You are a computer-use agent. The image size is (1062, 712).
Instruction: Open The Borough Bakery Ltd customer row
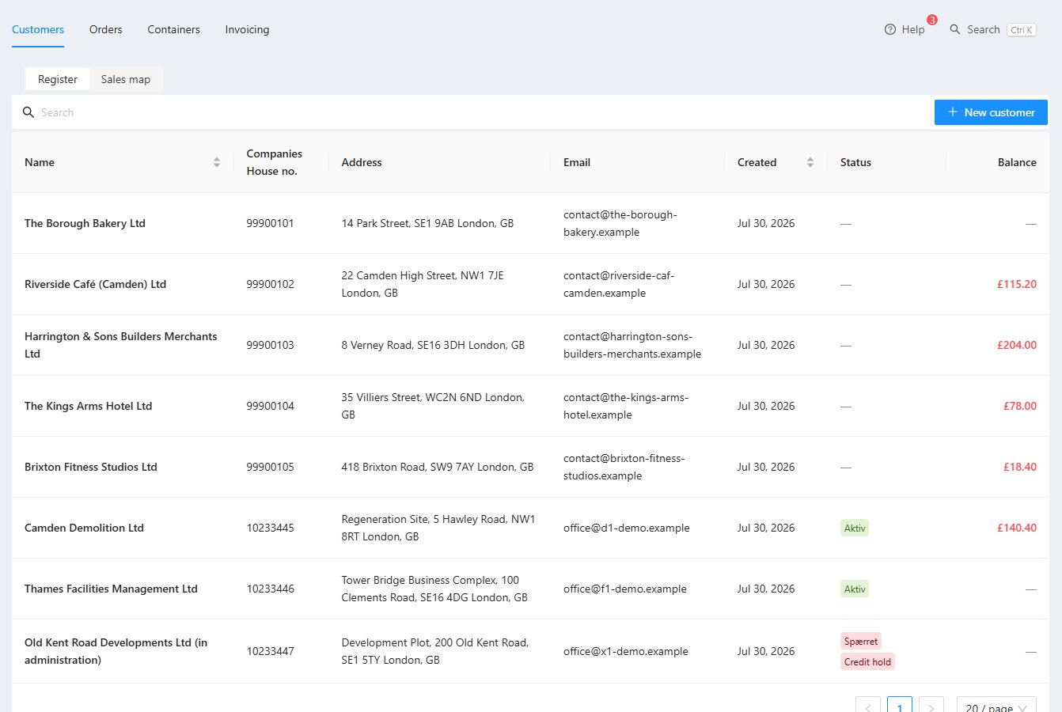(530, 223)
